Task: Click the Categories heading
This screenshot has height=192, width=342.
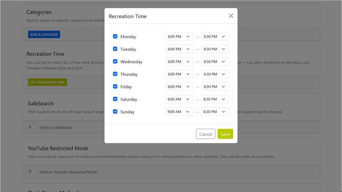Action: pyautogui.click(x=39, y=12)
